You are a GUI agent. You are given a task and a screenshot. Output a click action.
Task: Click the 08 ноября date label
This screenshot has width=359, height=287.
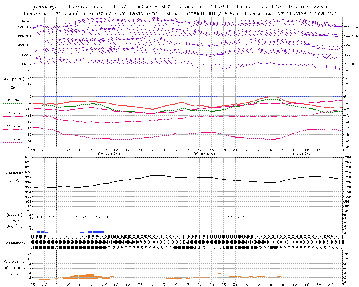click(109, 154)
